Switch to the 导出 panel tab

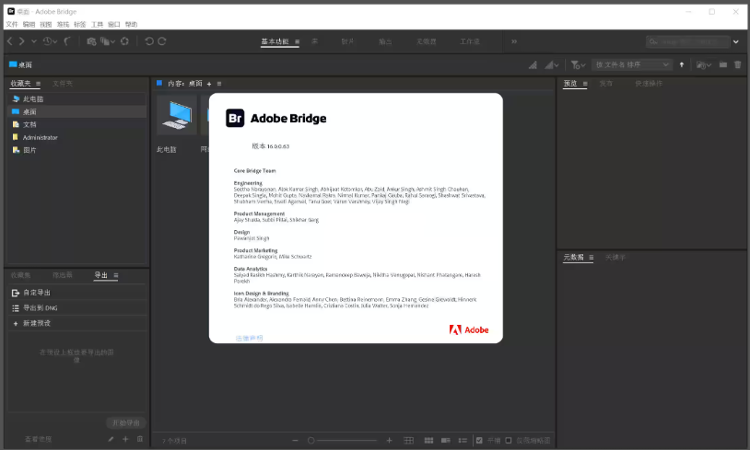tap(100, 275)
